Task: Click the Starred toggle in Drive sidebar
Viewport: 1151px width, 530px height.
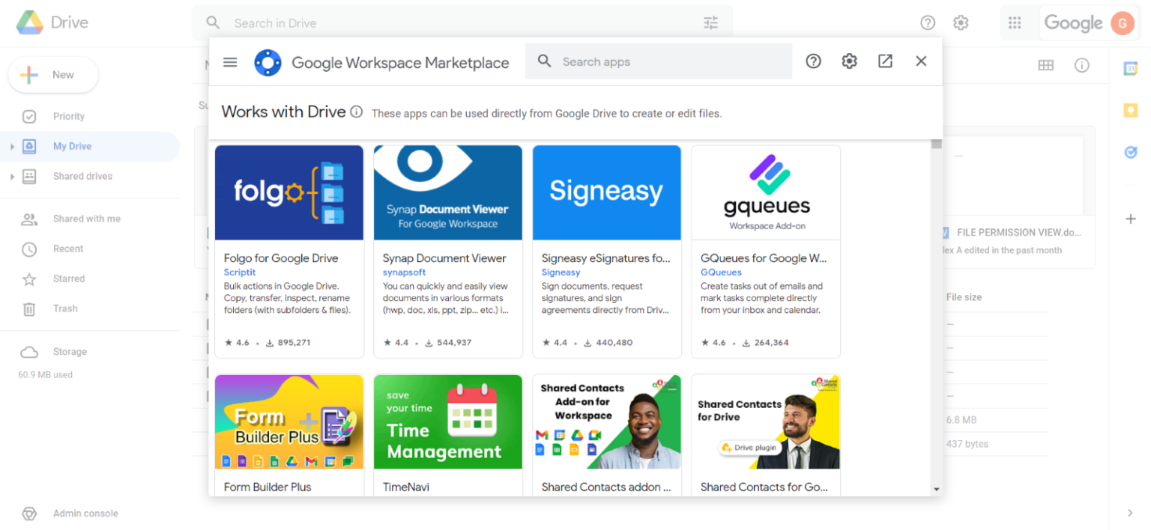Action: click(69, 278)
